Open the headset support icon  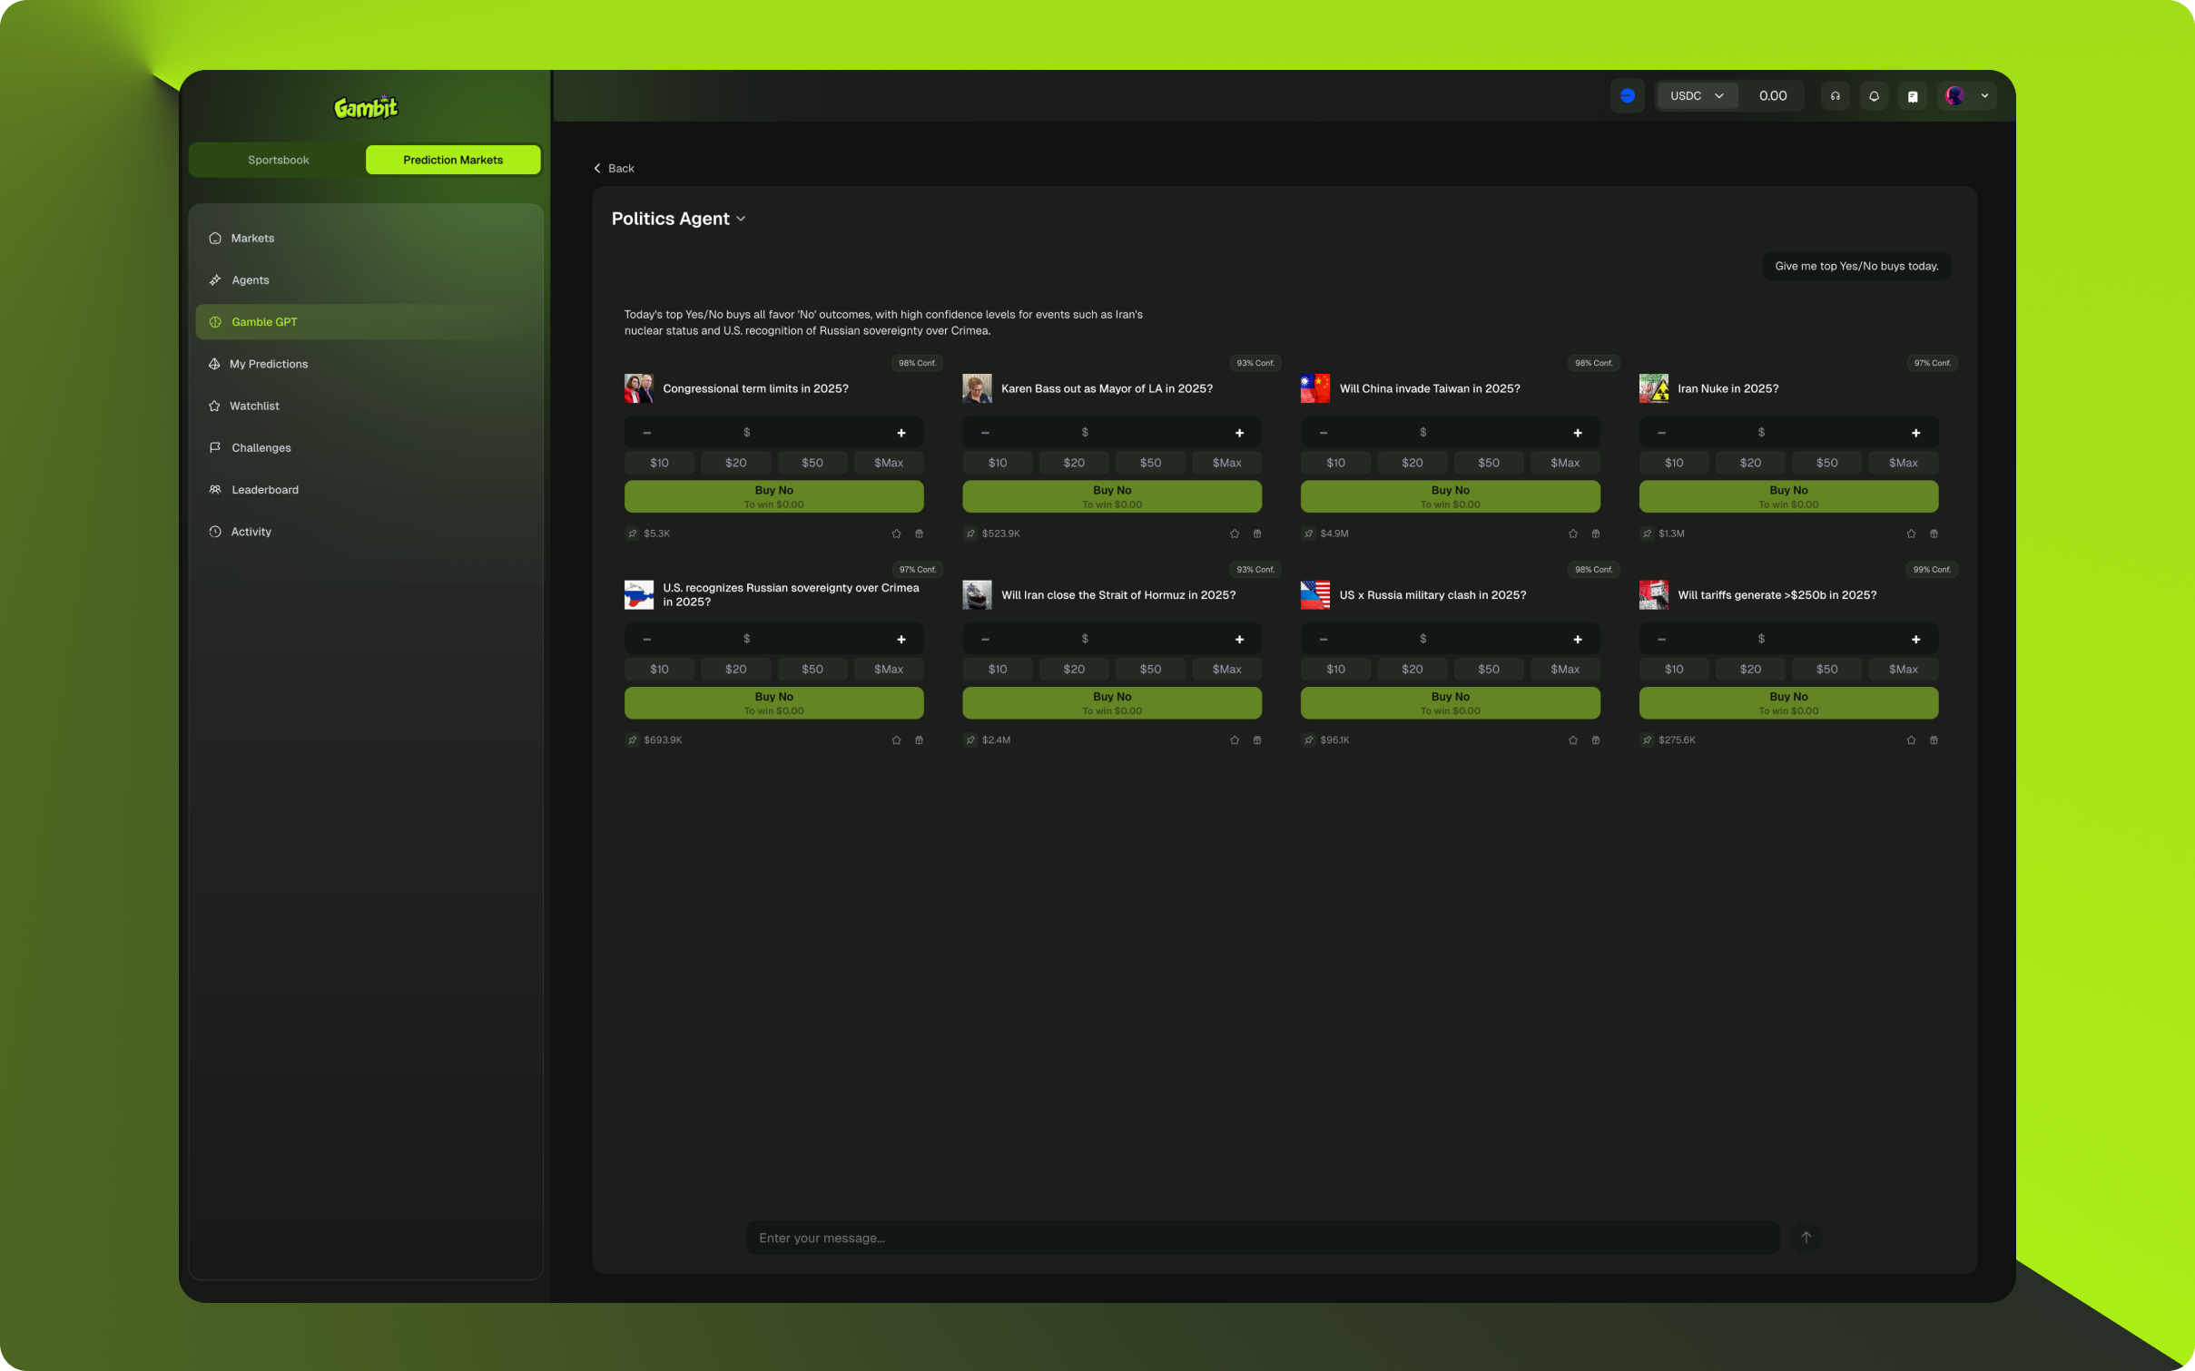pos(1835,95)
